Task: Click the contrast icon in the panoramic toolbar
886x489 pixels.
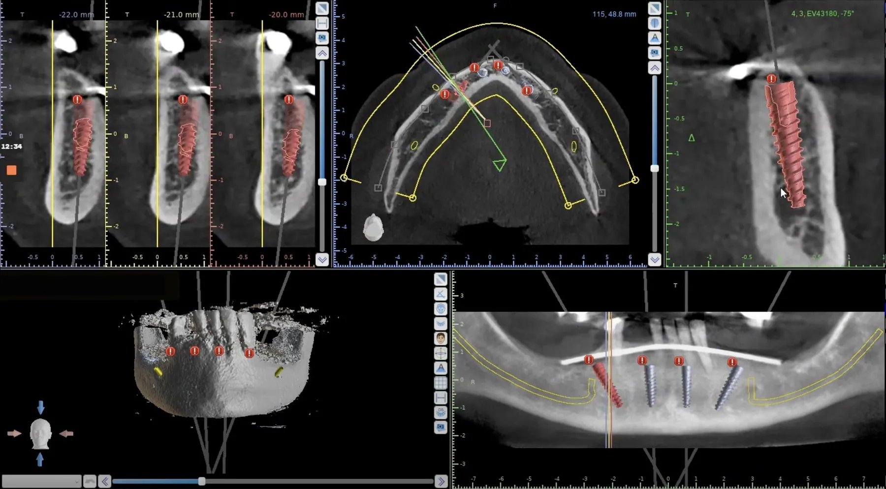Action: click(x=441, y=279)
